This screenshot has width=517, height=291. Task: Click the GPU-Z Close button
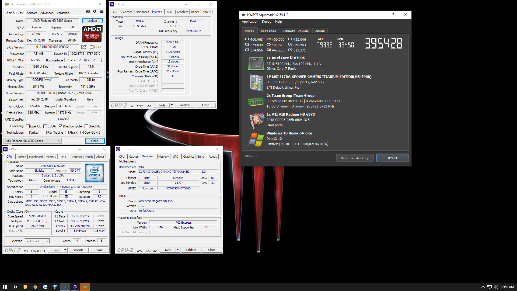[x=95, y=141]
